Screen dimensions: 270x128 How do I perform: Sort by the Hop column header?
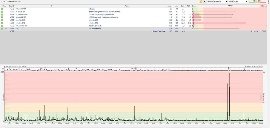[4, 6]
